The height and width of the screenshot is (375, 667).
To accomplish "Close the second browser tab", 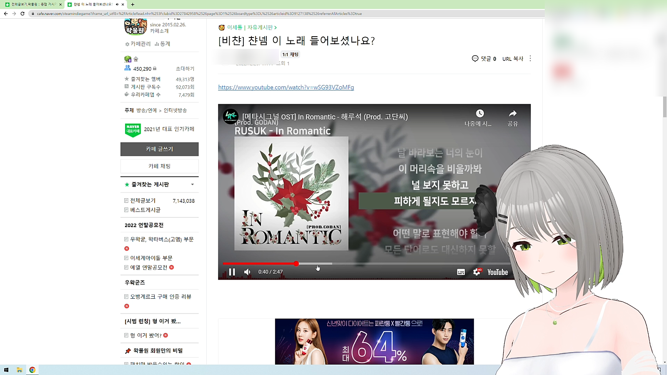I will [123, 5].
